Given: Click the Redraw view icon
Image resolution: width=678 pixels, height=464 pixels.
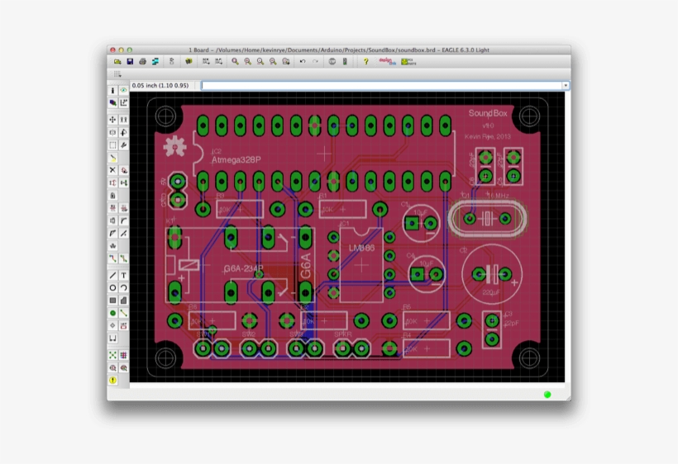Looking at the screenshot, I should 273,62.
